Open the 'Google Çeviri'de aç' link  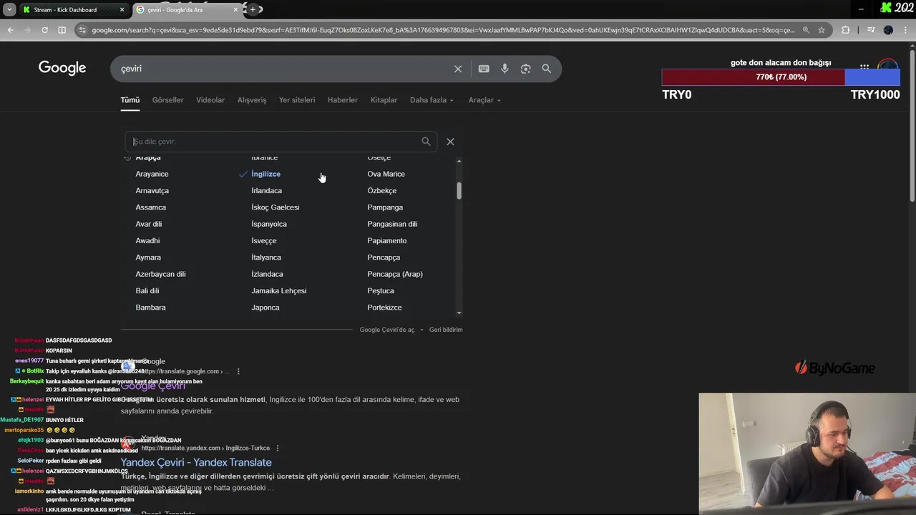pyautogui.click(x=386, y=330)
